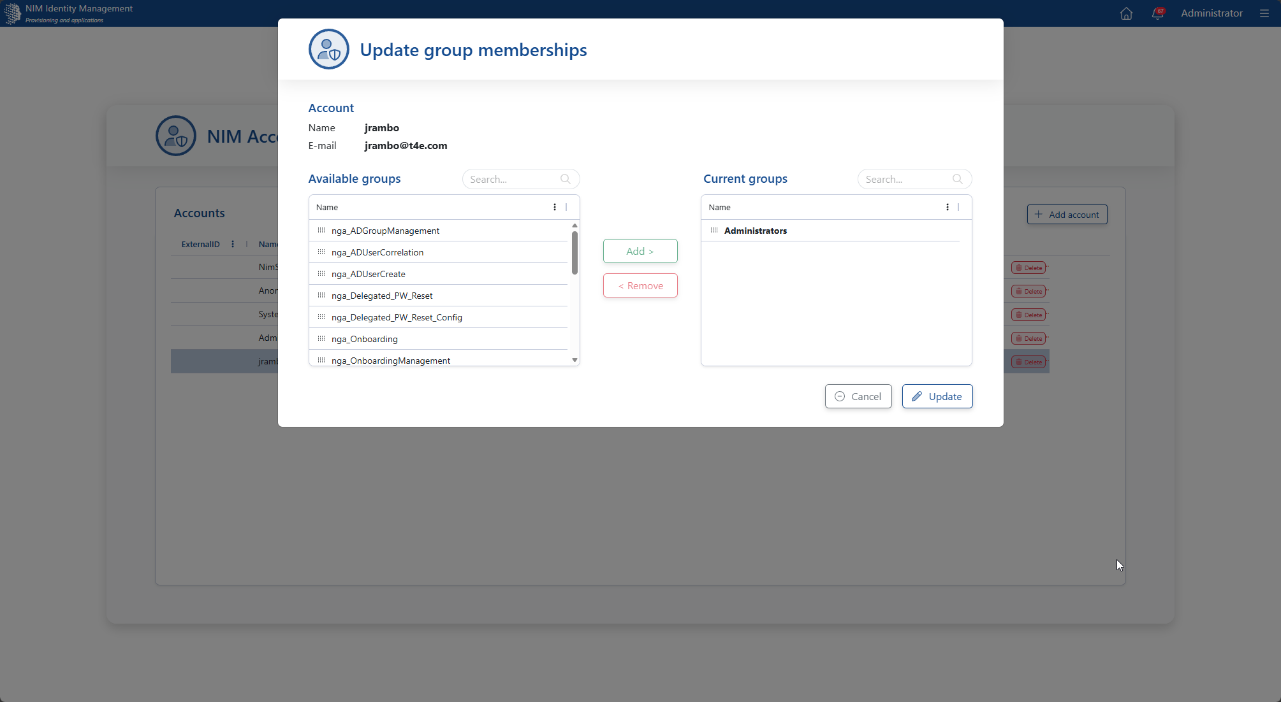The image size is (1281, 702).
Task: Open the hamburger menu next to Administrator
Action: tap(1264, 13)
